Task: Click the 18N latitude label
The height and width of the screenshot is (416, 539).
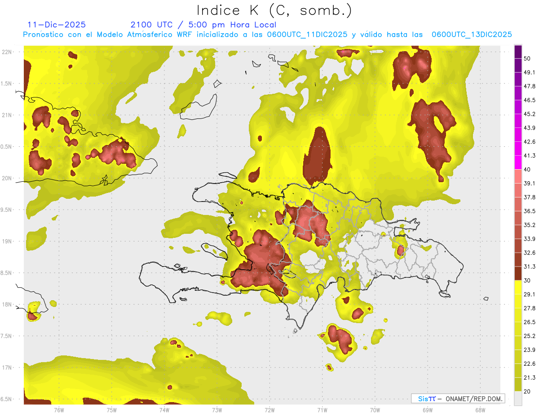Action: 6,304
